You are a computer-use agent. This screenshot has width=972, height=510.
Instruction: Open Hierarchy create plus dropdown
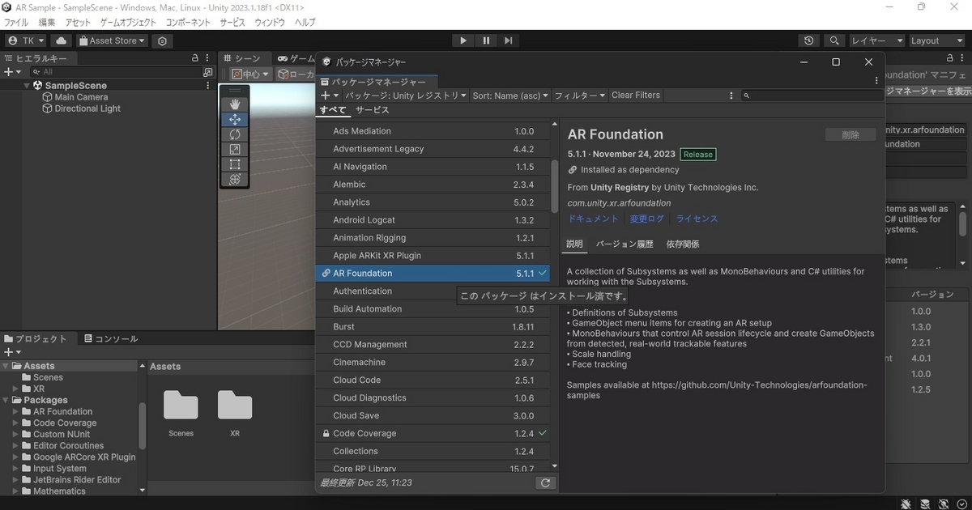[12, 72]
